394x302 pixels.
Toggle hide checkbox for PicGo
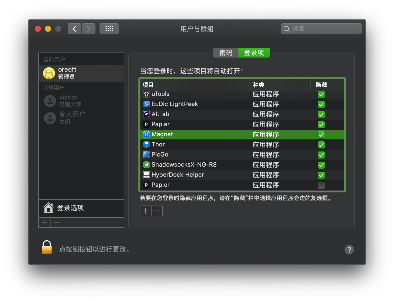[321, 155]
